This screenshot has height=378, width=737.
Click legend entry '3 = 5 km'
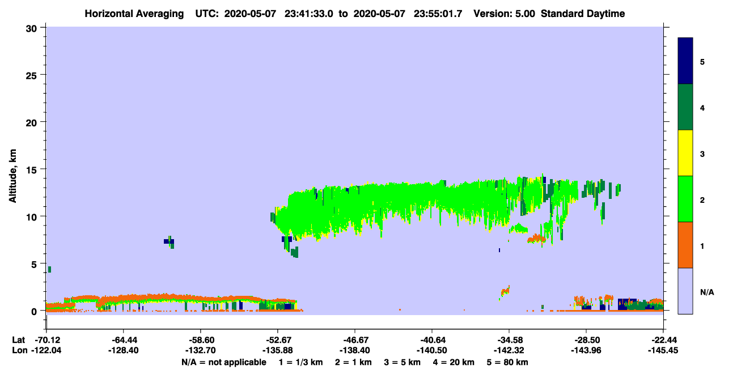tap(403, 362)
